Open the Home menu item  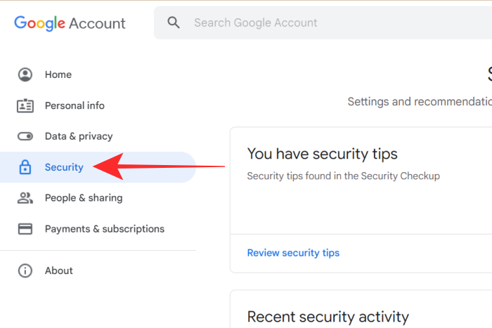[x=58, y=74]
